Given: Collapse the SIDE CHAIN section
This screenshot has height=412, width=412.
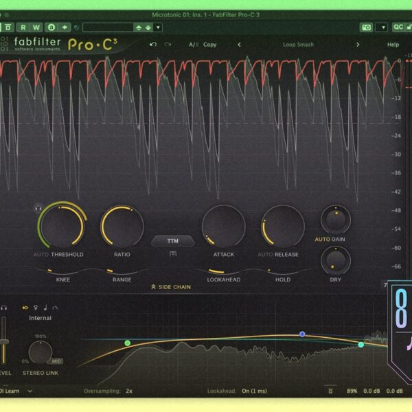Looking at the screenshot, I should [x=171, y=287].
